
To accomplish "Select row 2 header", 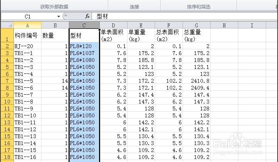I will (x=7, y=46).
